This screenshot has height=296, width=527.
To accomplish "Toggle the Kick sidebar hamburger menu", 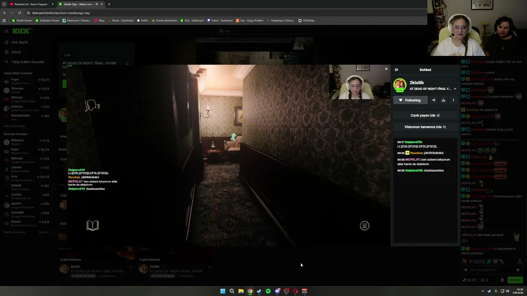I will click(7, 31).
